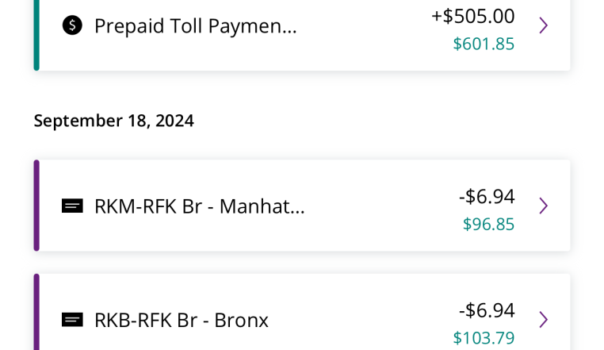
Task: Click the -$6.94 charge on the RKB-RFK Br - Bronx row
Action: [487, 310]
